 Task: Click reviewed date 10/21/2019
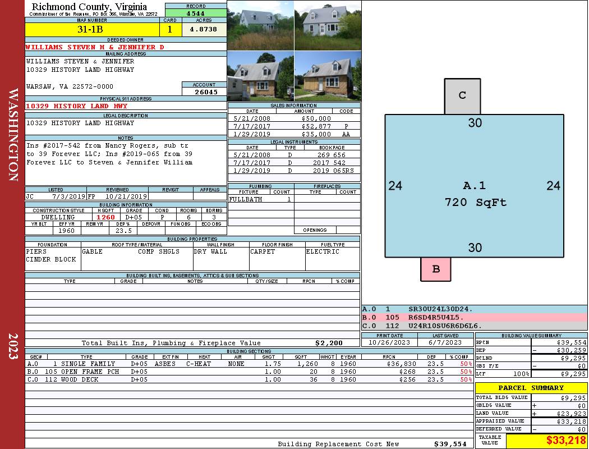coord(126,196)
